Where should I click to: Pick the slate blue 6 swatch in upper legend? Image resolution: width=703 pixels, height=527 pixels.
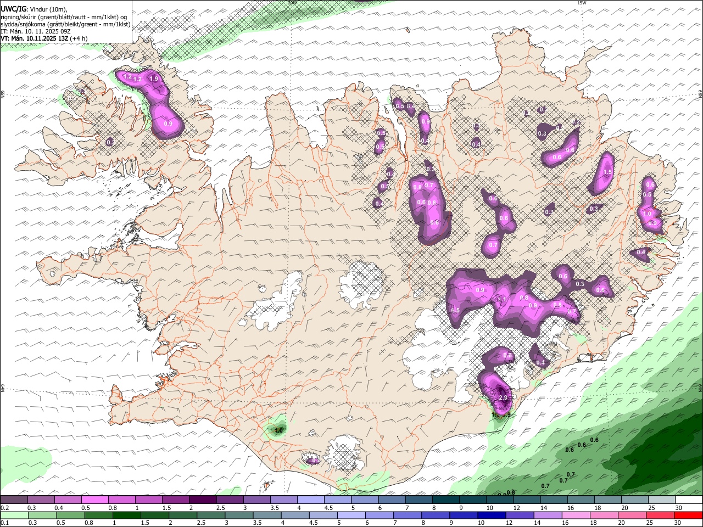[392, 500]
